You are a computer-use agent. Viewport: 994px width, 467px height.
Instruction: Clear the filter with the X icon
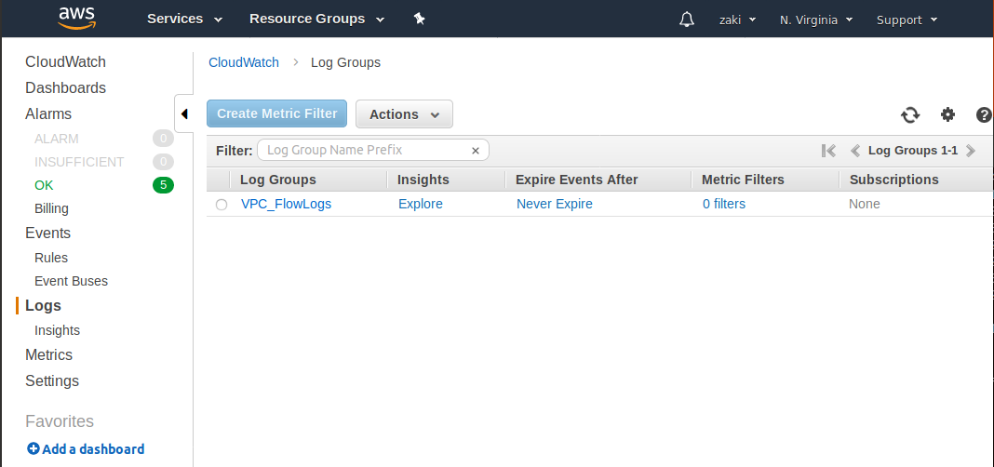(476, 151)
